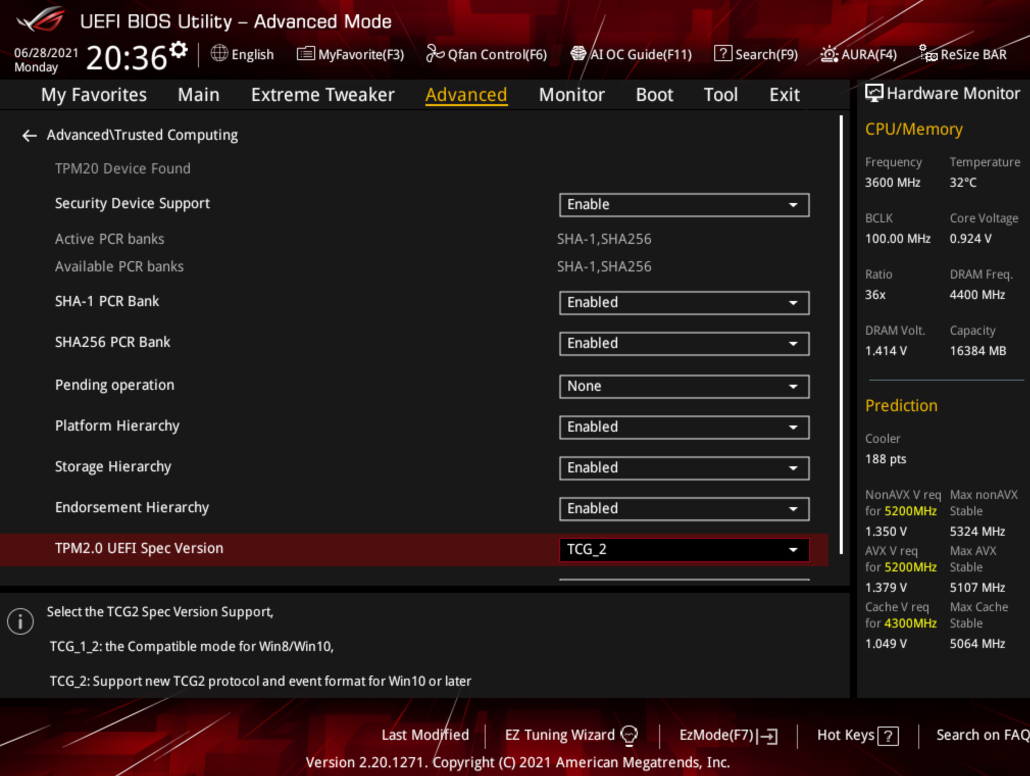Click 'TPM20 Device Found' text
The height and width of the screenshot is (776, 1030).
[x=122, y=169]
